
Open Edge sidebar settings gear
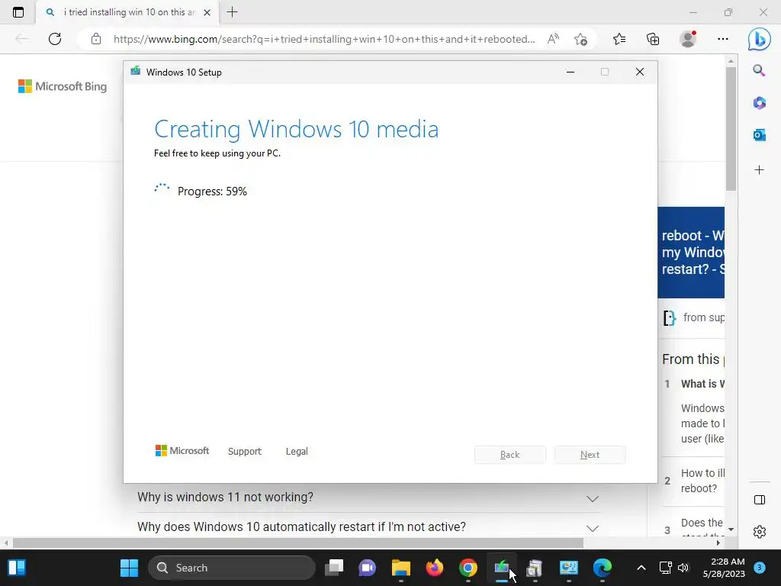(x=760, y=532)
